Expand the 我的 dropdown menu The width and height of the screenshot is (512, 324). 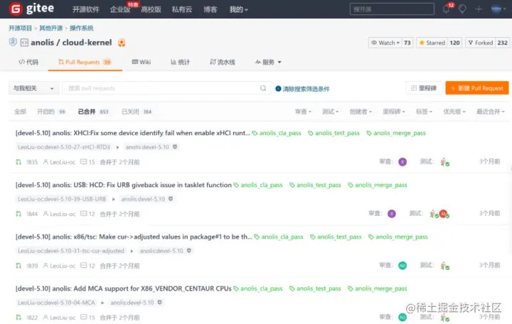(x=238, y=9)
